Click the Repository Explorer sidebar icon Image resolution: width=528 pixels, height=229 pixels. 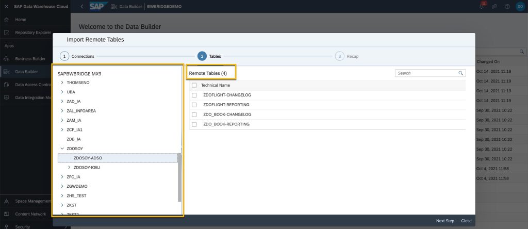6,32
